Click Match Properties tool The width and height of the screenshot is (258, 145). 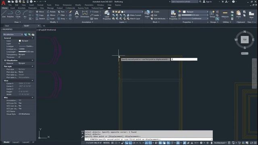(x=173, y=15)
